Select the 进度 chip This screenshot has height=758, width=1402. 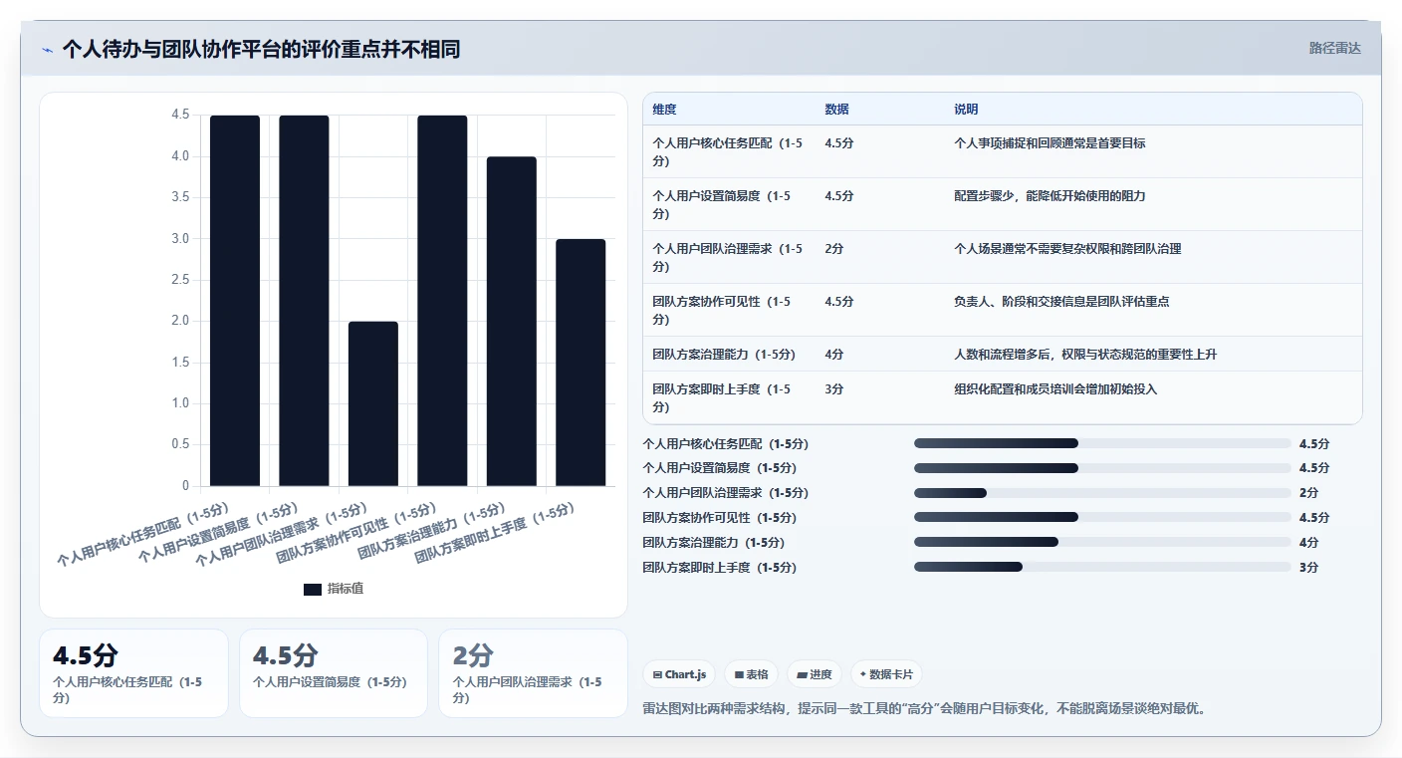pyautogui.click(x=815, y=674)
